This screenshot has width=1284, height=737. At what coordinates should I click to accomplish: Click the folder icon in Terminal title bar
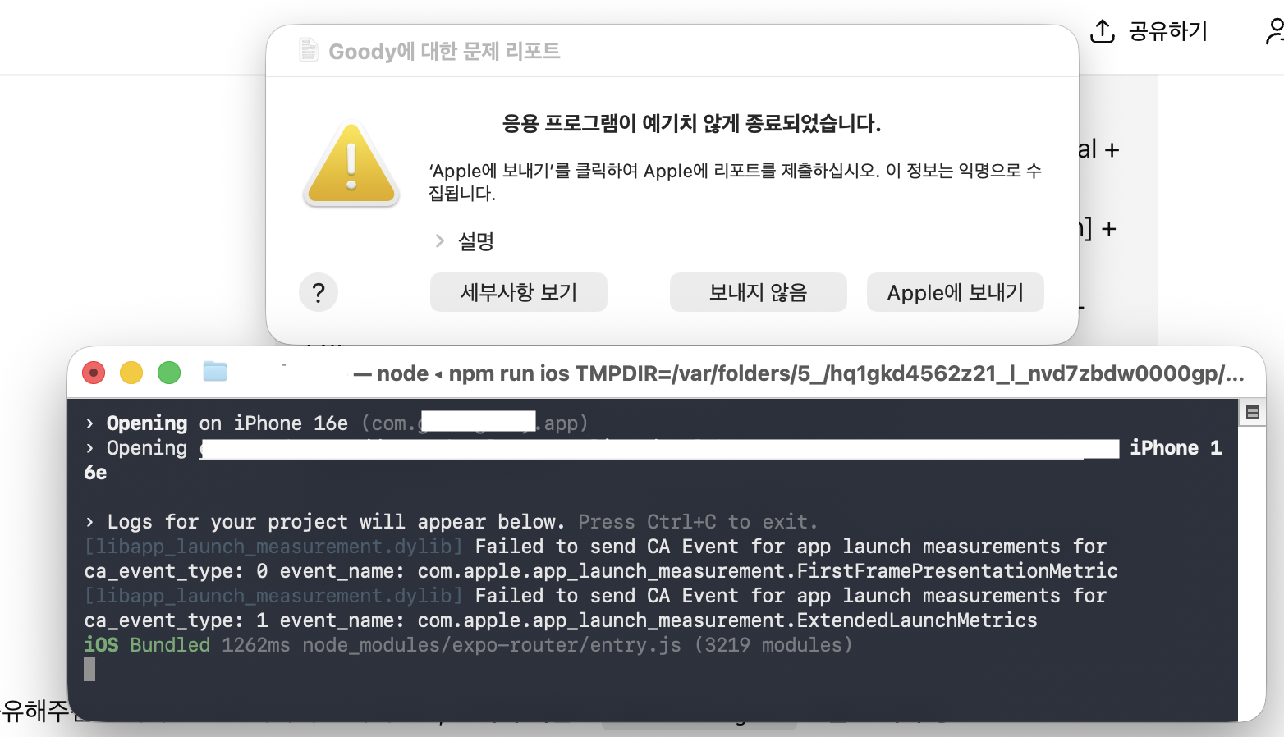pyautogui.click(x=215, y=372)
